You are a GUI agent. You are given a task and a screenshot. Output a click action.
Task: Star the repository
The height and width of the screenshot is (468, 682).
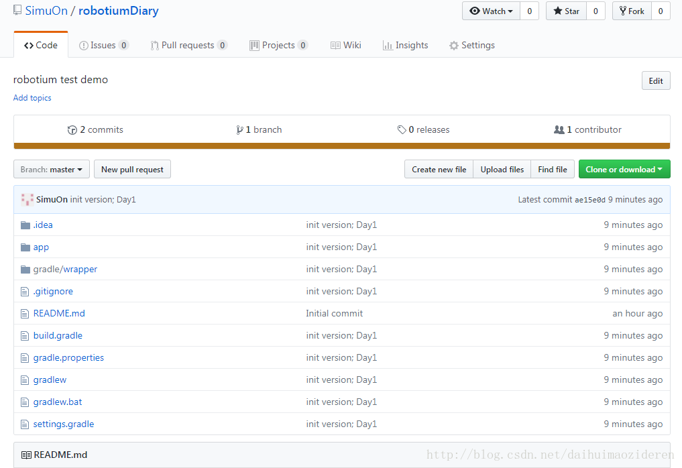click(x=566, y=11)
